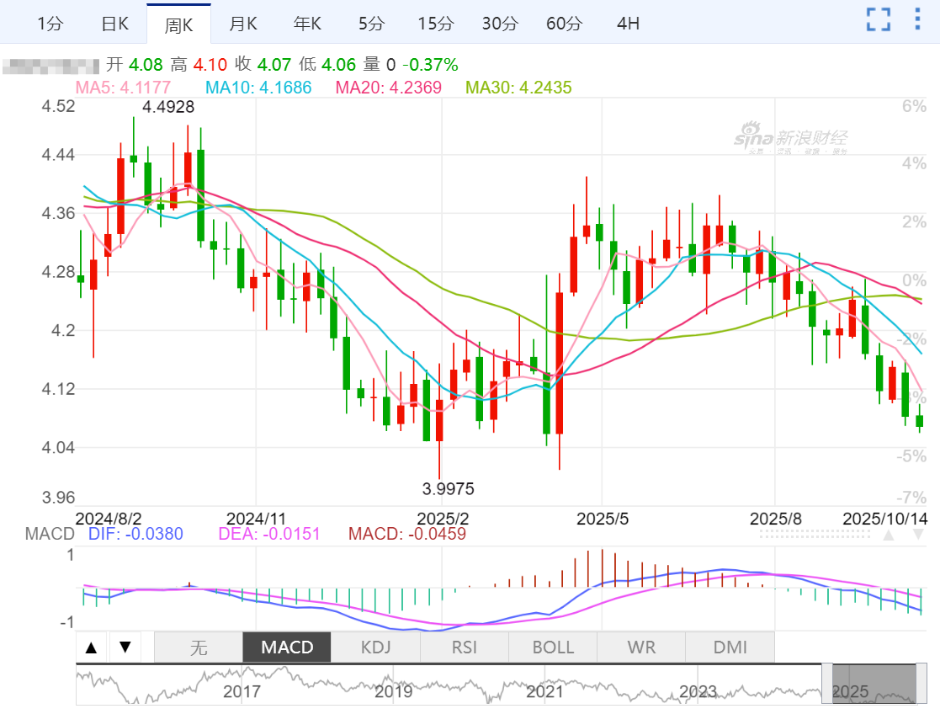Choose the 15分 interval tab

pyautogui.click(x=435, y=24)
